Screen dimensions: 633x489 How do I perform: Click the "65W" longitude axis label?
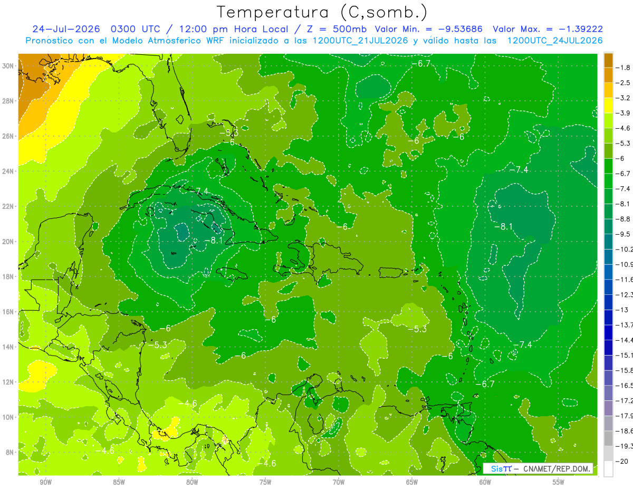pyautogui.click(x=412, y=482)
